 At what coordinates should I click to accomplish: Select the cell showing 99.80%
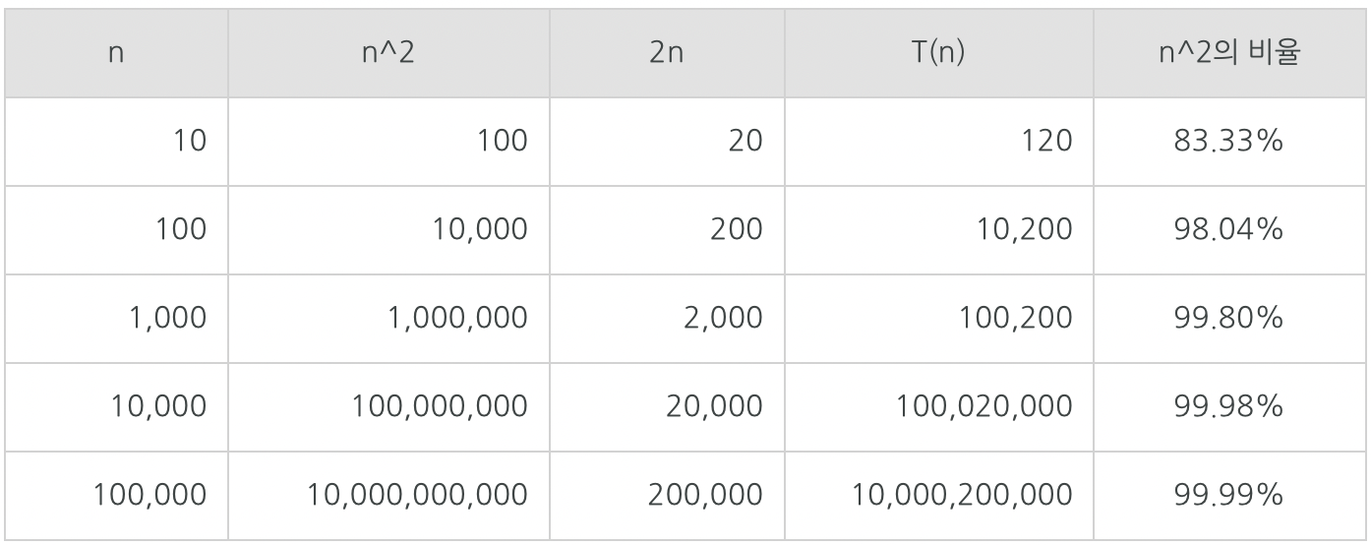(x=1229, y=319)
